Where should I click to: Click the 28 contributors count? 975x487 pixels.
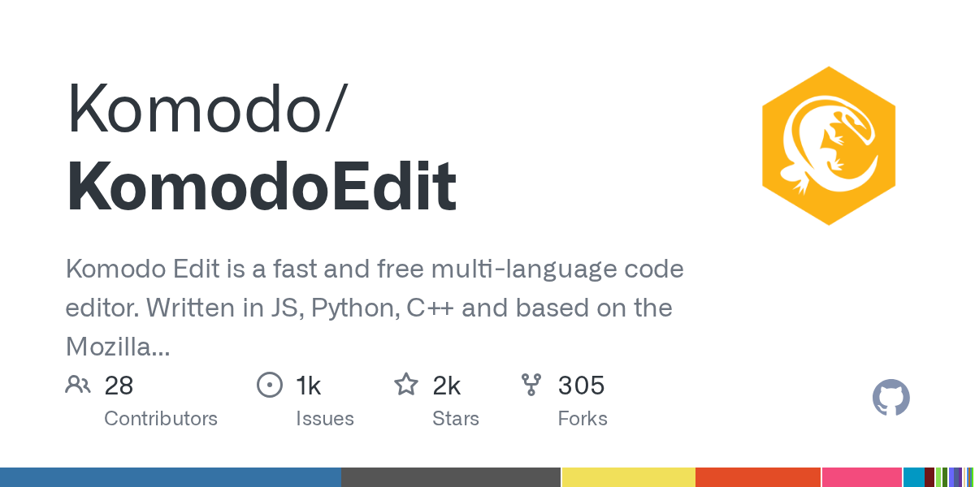click(x=119, y=386)
